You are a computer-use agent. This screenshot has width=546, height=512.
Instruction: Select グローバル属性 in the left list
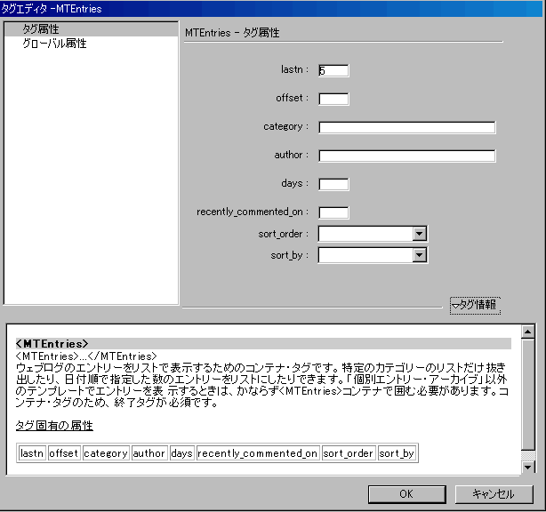(x=54, y=43)
